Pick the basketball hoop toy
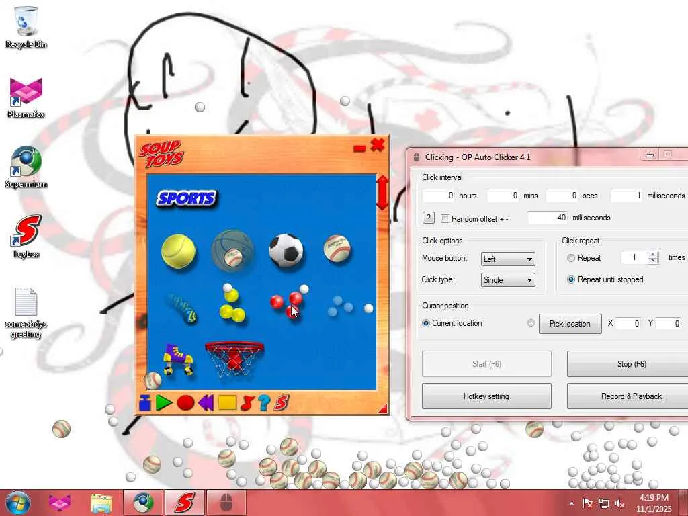 (x=234, y=359)
